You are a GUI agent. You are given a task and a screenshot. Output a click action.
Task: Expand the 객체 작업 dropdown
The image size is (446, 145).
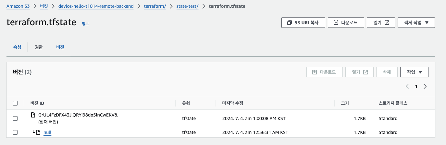click(416, 23)
